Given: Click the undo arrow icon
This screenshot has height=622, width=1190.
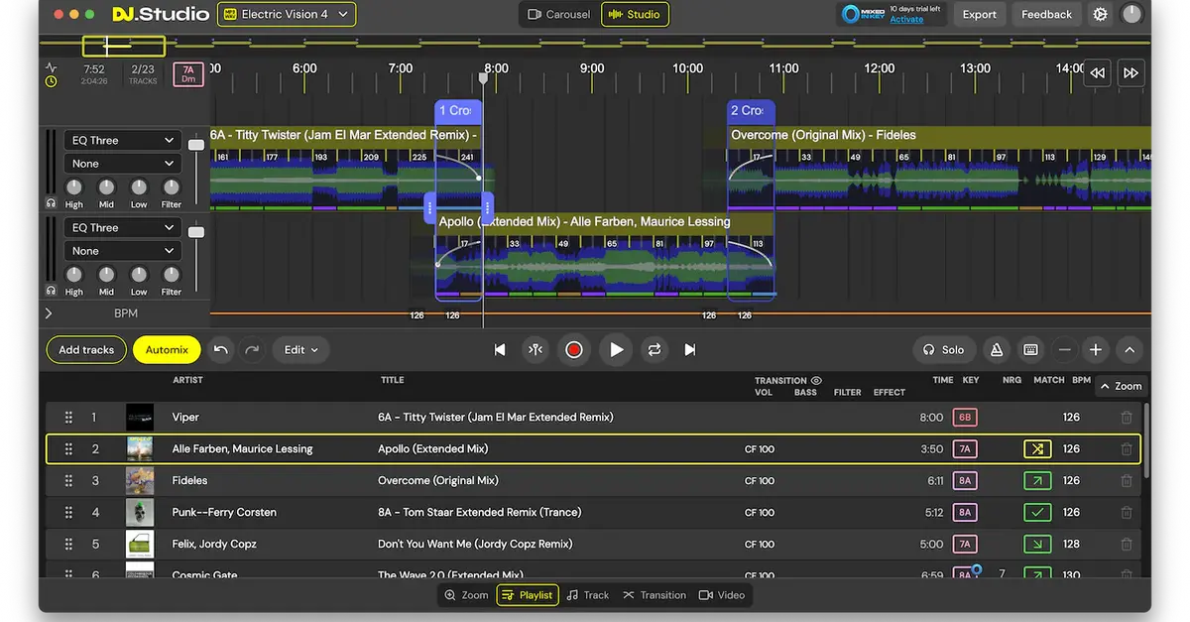Looking at the screenshot, I should point(220,349).
